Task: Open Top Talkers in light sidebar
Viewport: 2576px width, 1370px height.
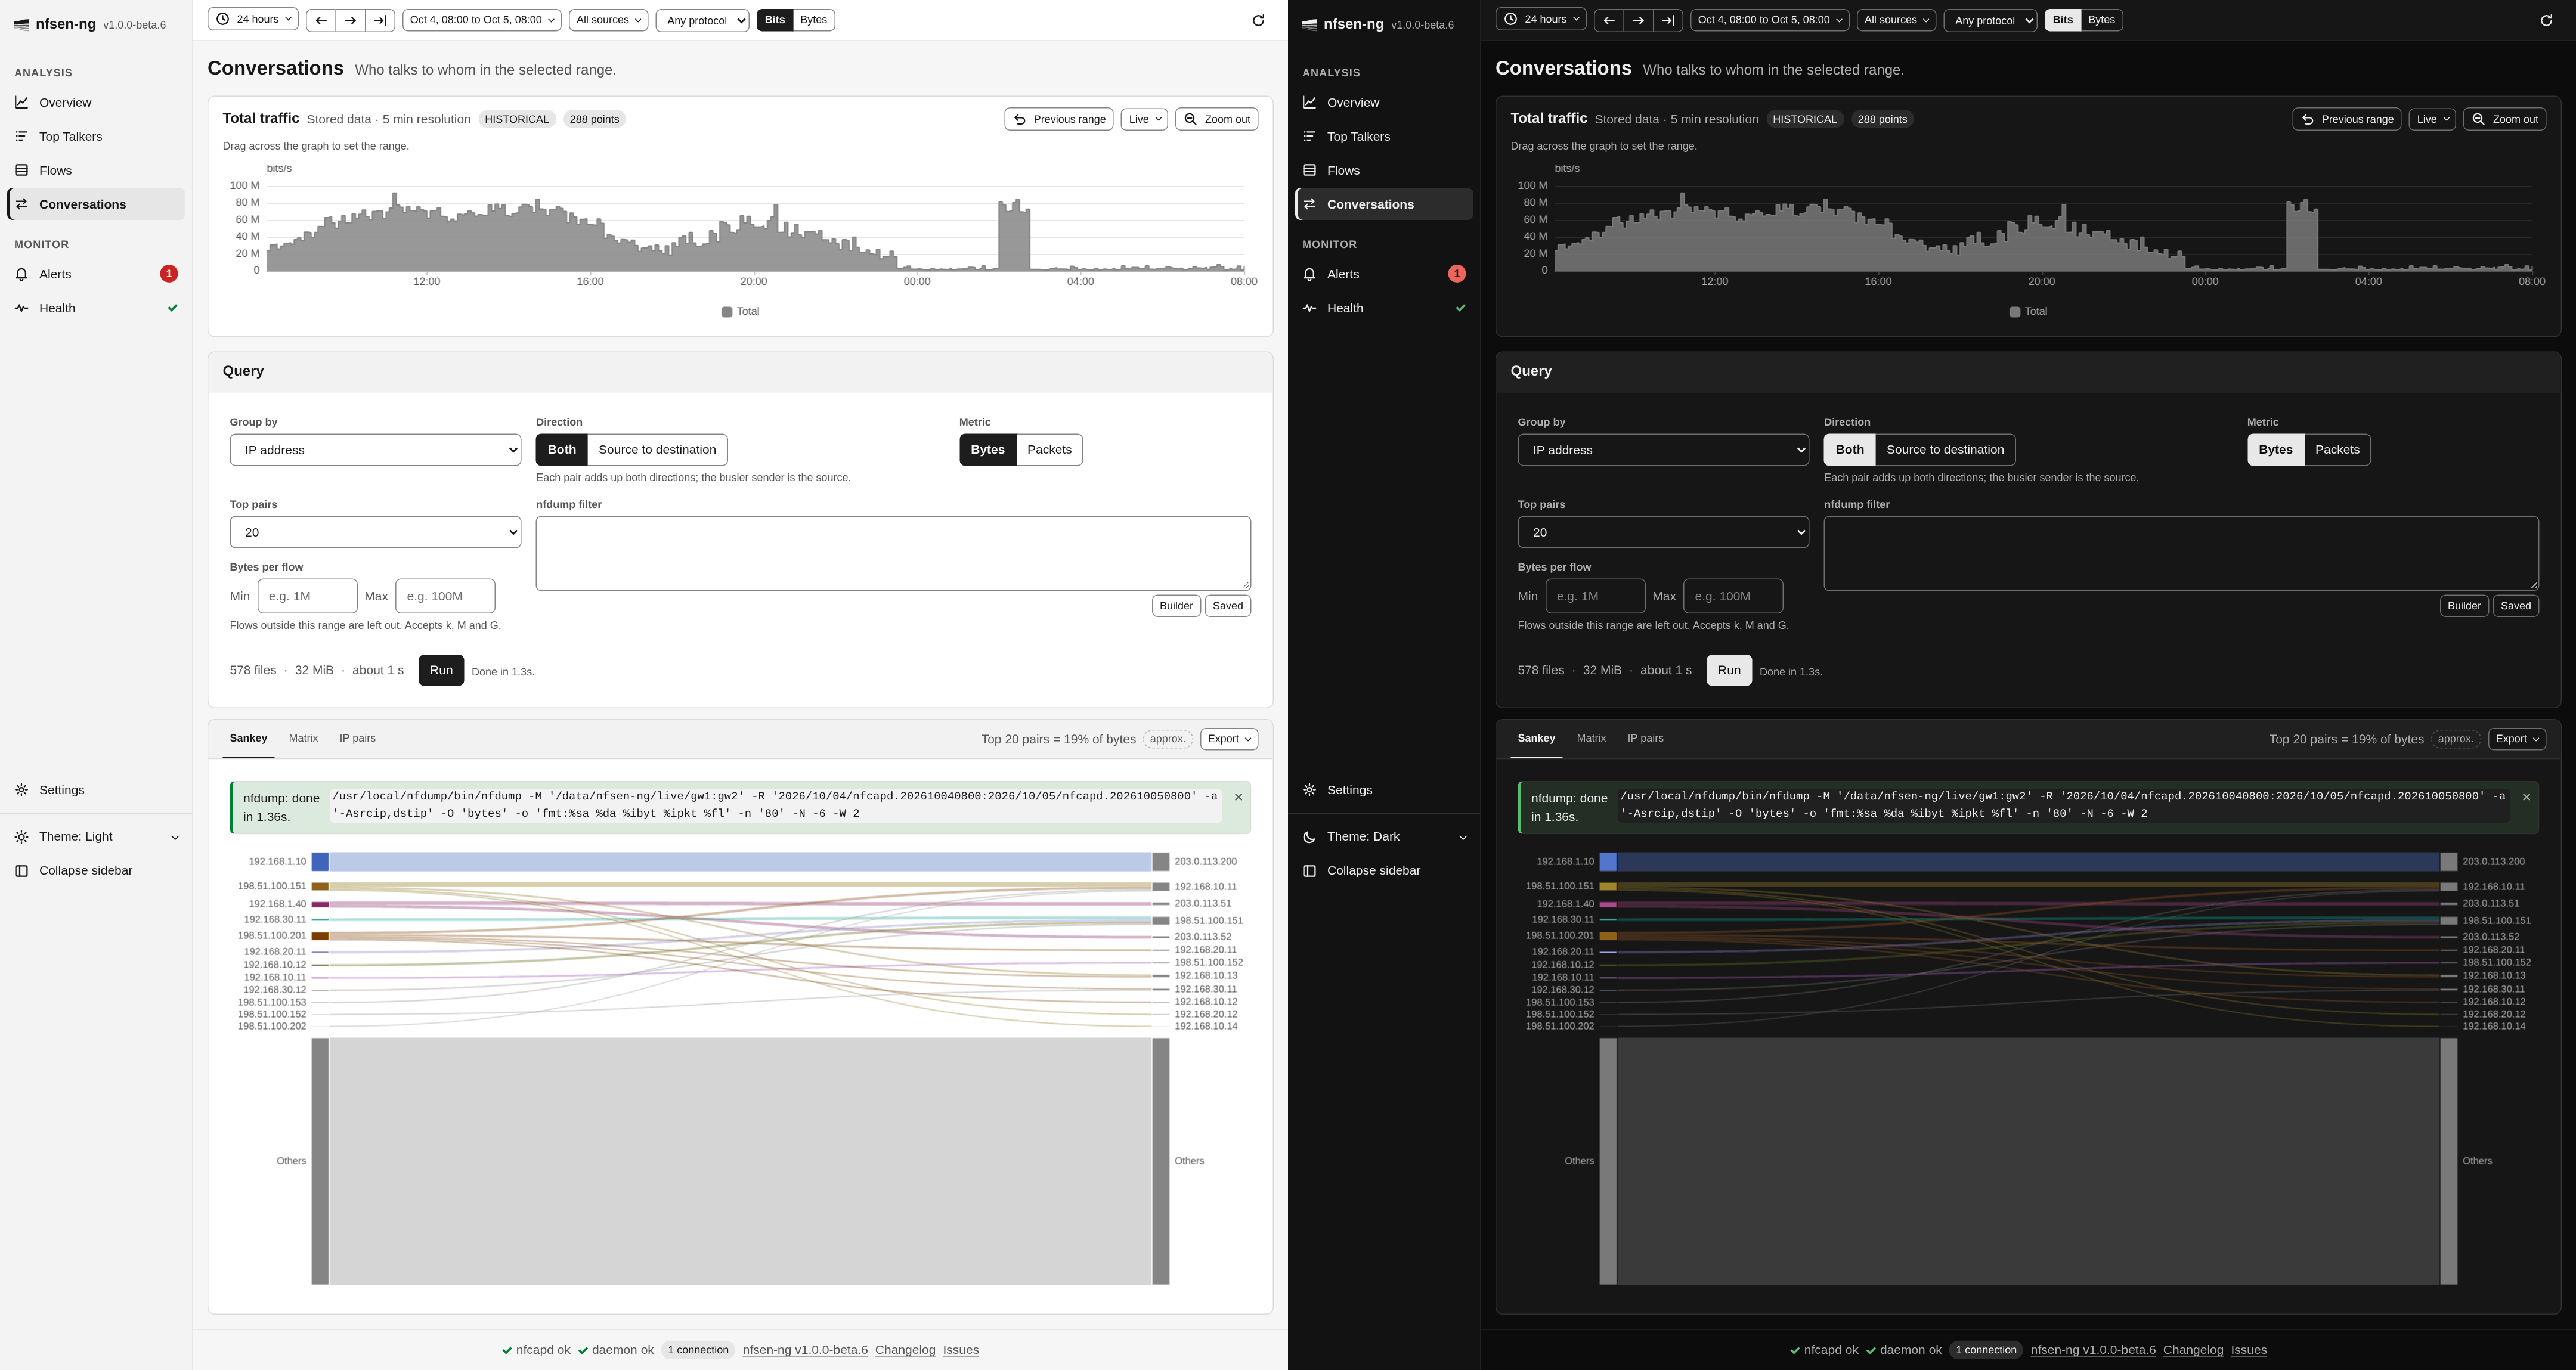Action: coord(96,136)
